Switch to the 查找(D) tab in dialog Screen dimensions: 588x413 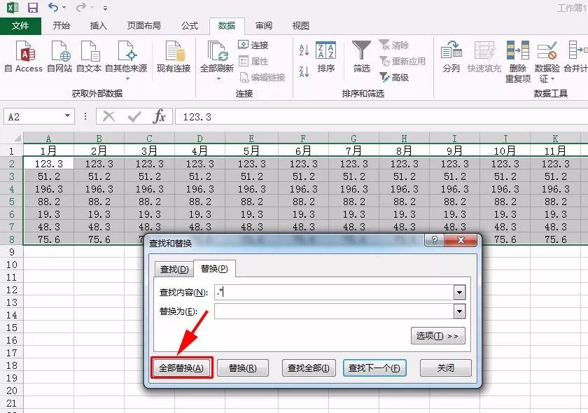pyautogui.click(x=174, y=269)
